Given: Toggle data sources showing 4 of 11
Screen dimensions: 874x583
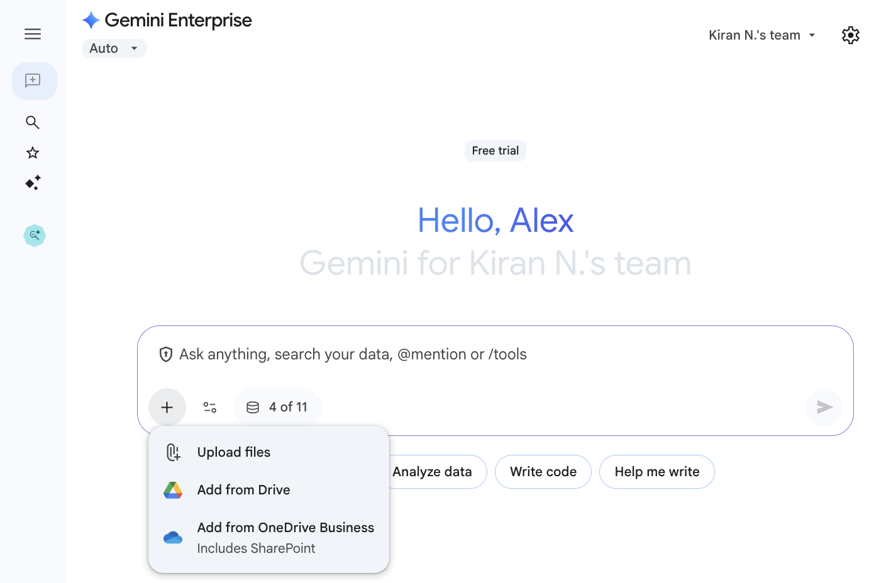Looking at the screenshot, I should point(277,407).
